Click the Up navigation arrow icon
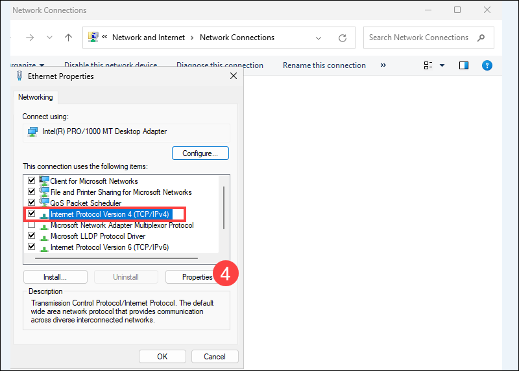The height and width of the screenshot is (371, 519). click(68, 38)
